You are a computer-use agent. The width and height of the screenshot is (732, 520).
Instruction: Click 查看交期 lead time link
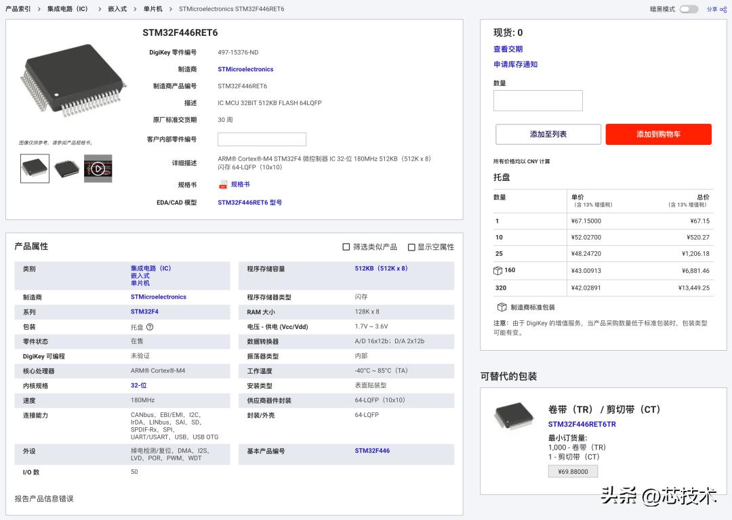(x=508, y=49)
